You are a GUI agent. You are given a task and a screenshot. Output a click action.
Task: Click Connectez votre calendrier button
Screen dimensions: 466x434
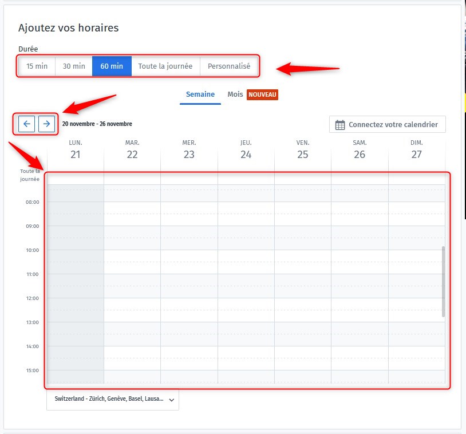coord(388,124)
